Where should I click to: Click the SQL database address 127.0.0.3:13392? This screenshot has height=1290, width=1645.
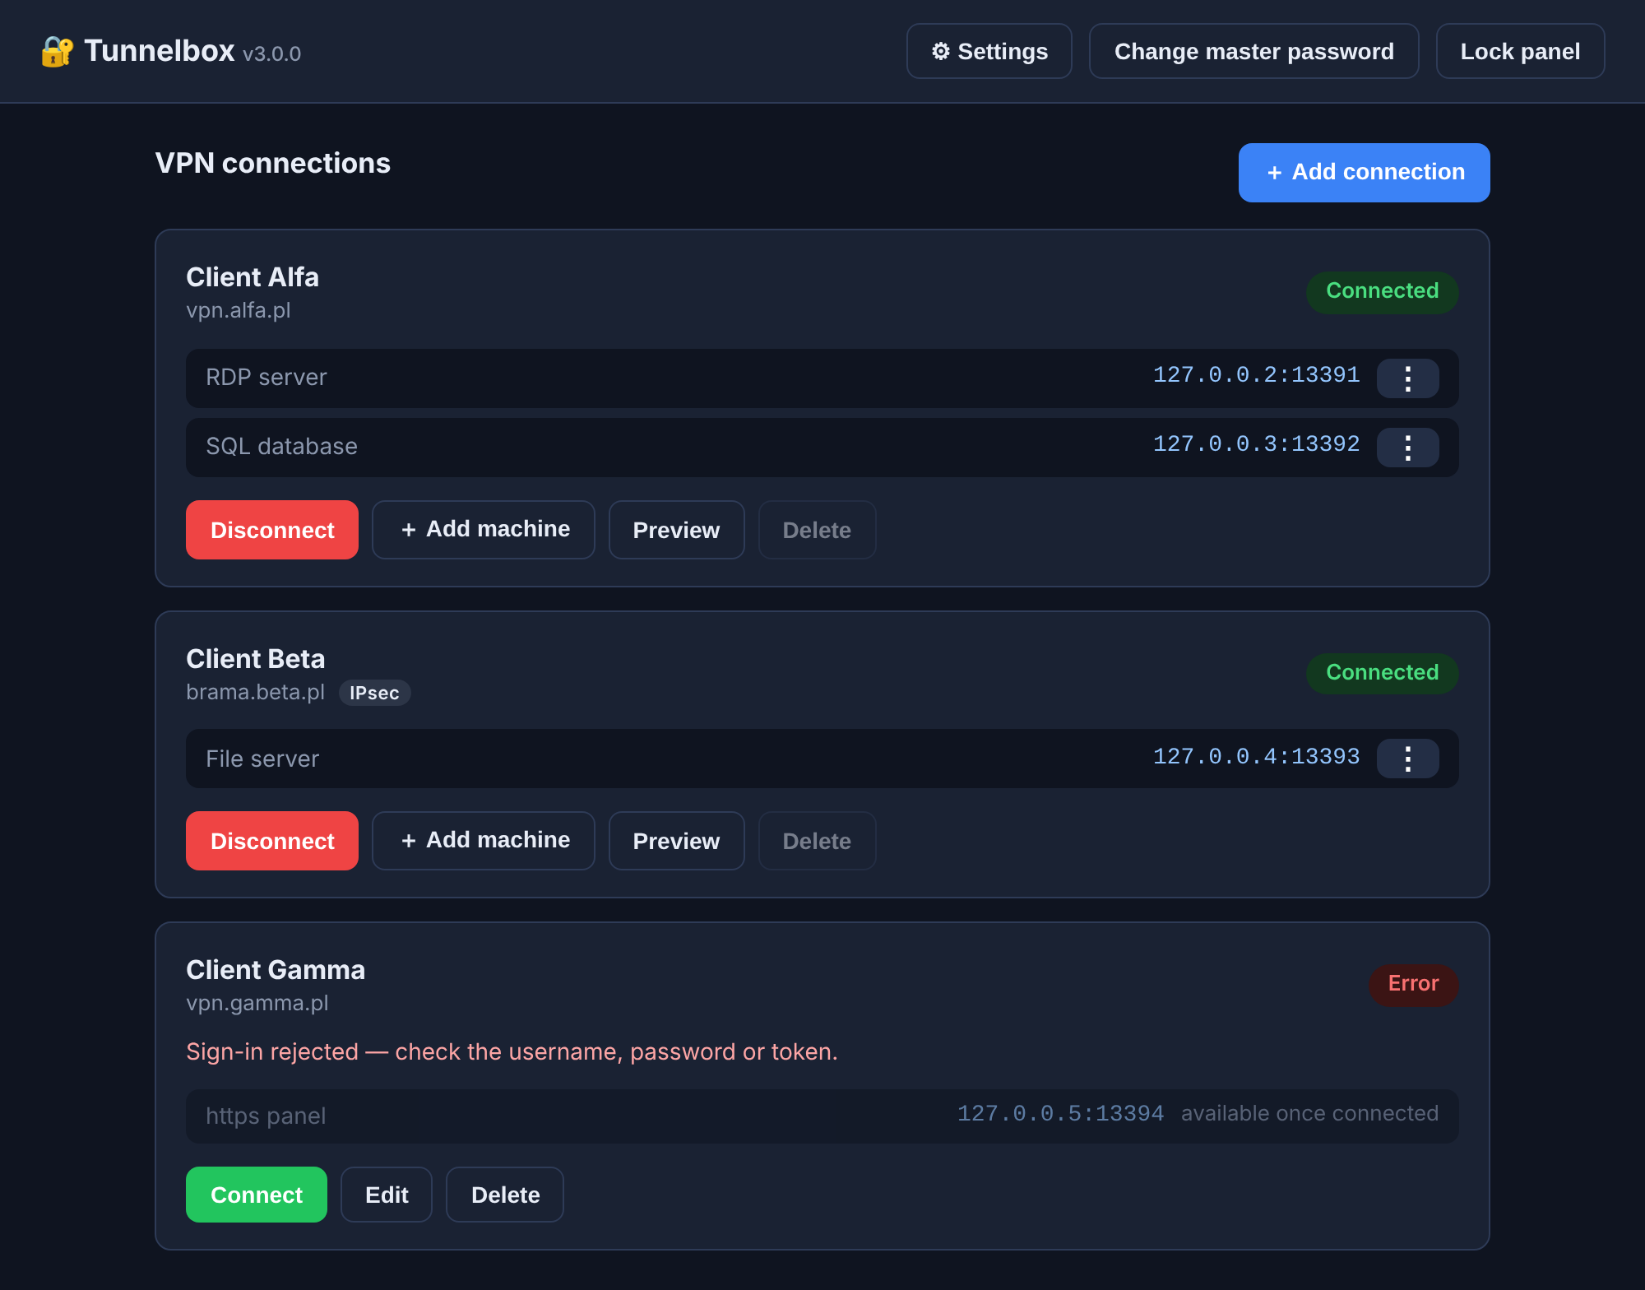coord(1256,444)
